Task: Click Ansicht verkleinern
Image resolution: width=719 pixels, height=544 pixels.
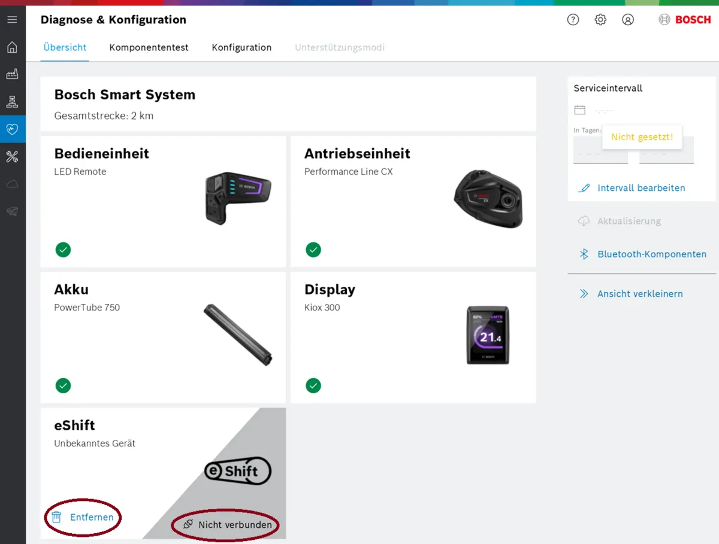Action: tap(640, 294)
